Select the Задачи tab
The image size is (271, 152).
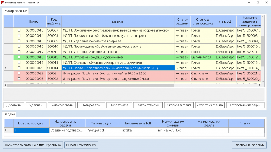[10, 114]
